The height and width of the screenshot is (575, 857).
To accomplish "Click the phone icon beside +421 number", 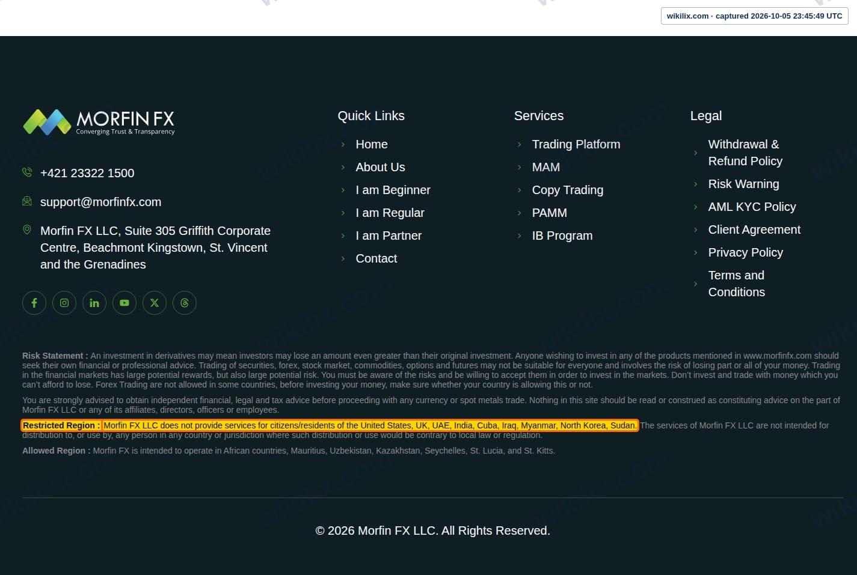I will 27,172.
